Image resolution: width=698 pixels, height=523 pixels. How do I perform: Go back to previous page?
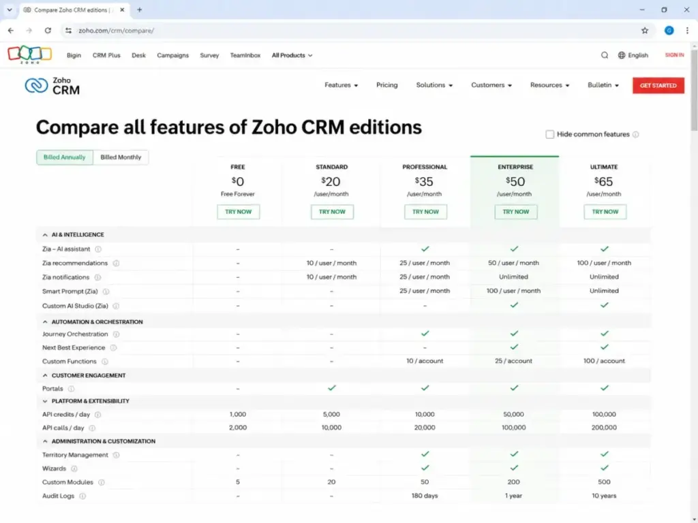tap(11, 31)
